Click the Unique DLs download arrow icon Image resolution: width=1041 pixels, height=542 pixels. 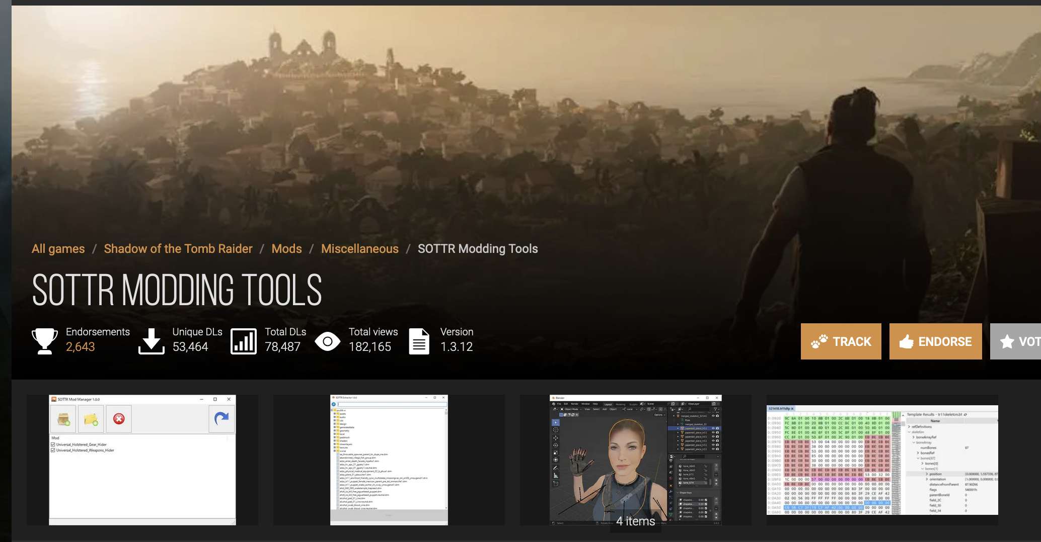click(152, 341)
